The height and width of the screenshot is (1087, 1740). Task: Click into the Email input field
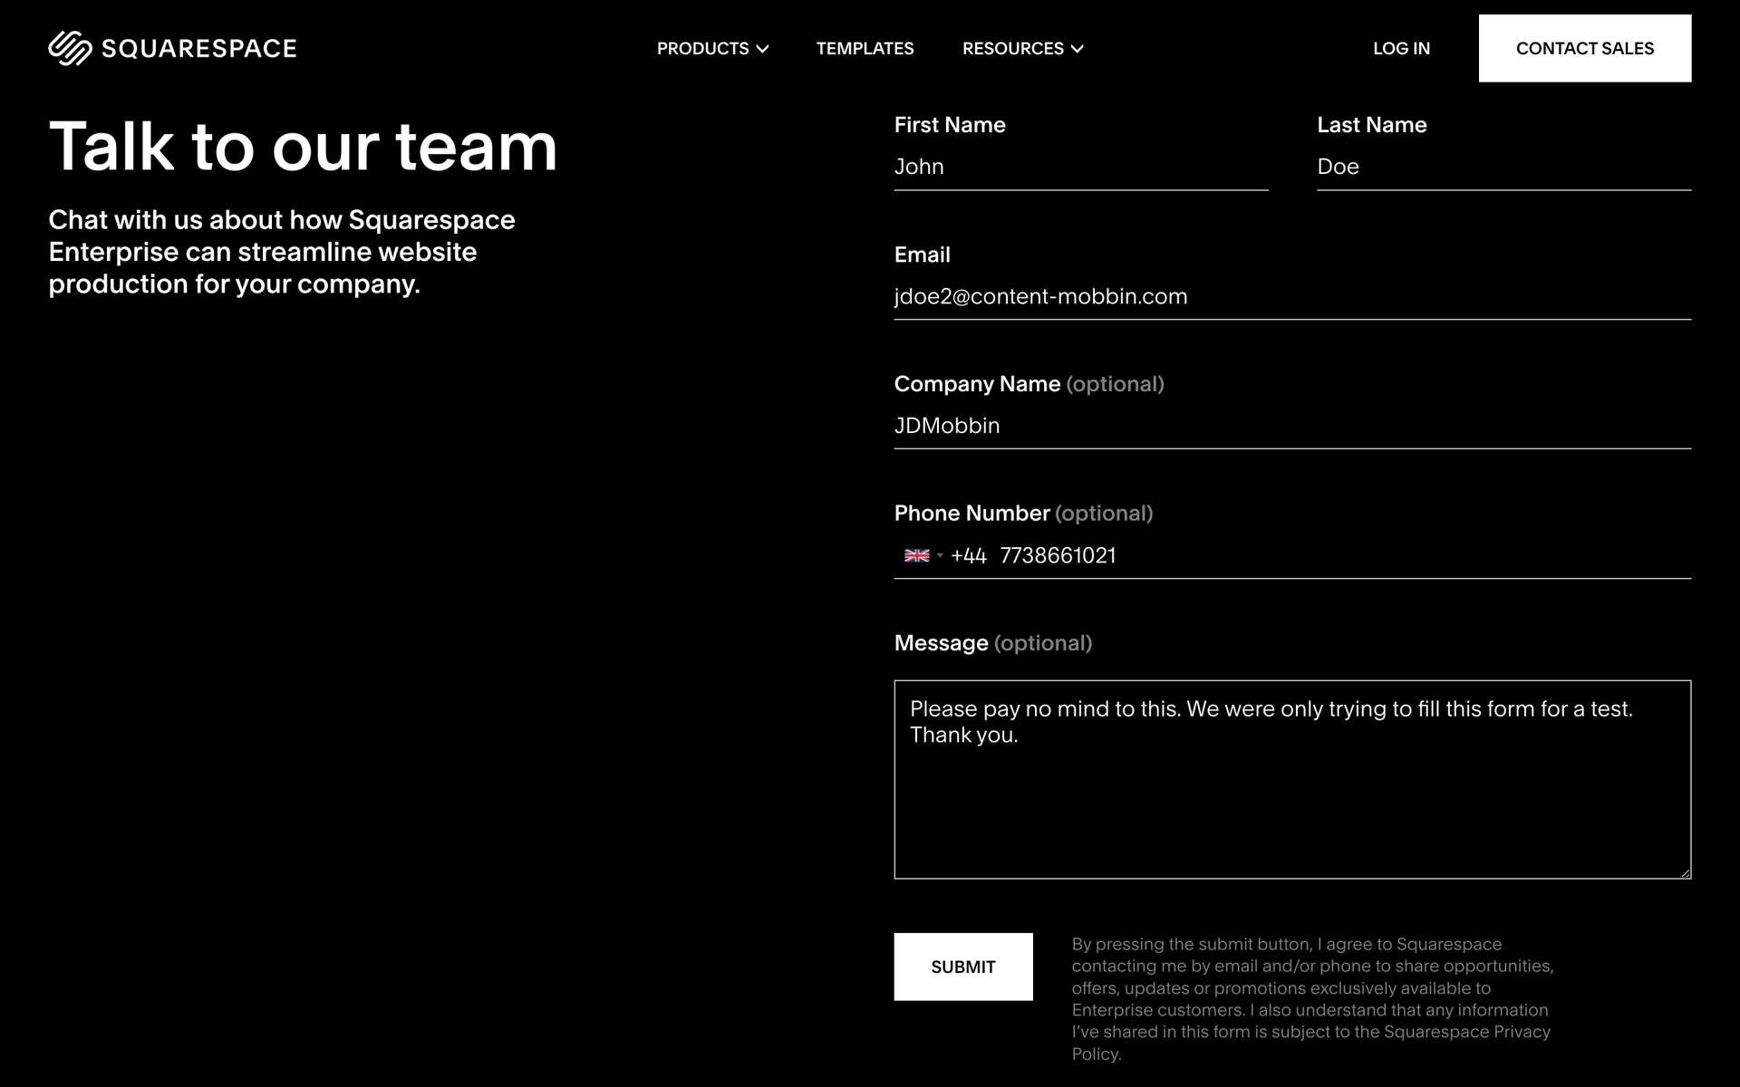1292,296
